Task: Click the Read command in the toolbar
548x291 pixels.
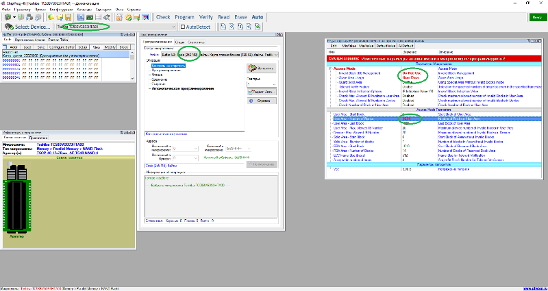Action: [x=224, y=17]
